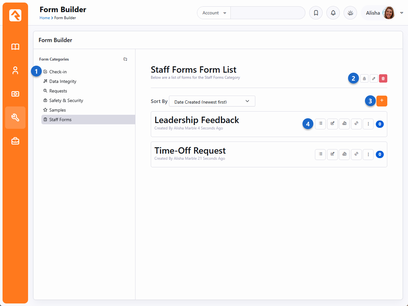Click the security lock icon for Staff Forms
Image resolution: width=408 pixels, height=306 pixels.
click(364, 78)
